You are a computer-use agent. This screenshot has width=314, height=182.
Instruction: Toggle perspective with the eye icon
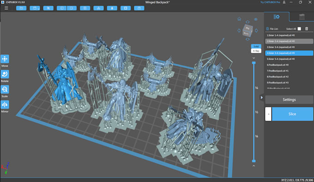256,19
